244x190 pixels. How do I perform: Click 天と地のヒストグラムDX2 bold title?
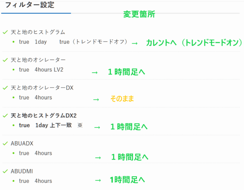pos(44,116)
